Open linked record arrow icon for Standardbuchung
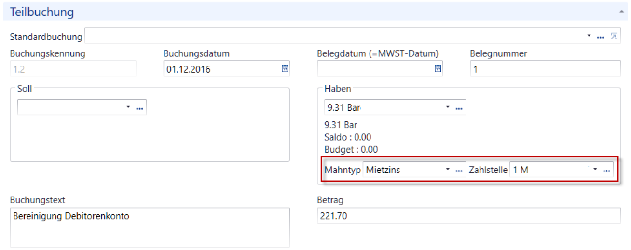The height and width of the screenshot is (250, 631). click(614, 36)
